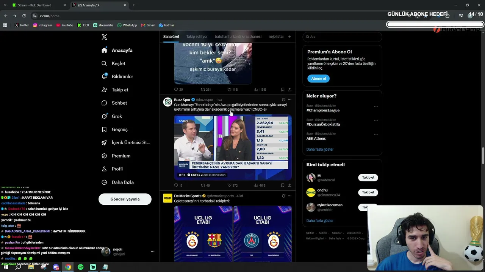Open more options for #DursunÖzbekİstifa trend
485x272 pixels.
point(376,120)
